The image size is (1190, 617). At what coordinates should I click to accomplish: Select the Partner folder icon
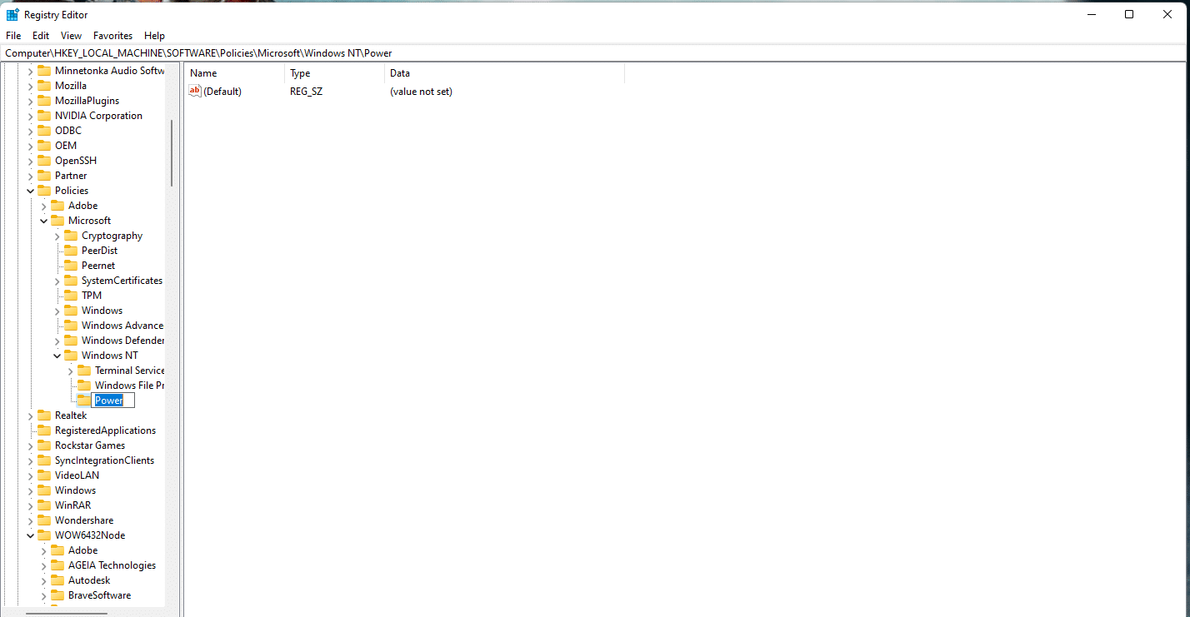pos(44,176)
